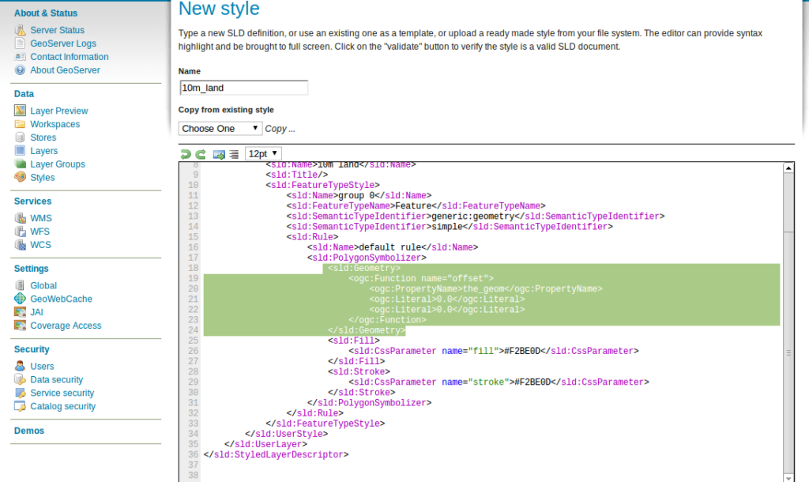
Task: Click the Copy link next to style dropdown
Action: point(280,129)
